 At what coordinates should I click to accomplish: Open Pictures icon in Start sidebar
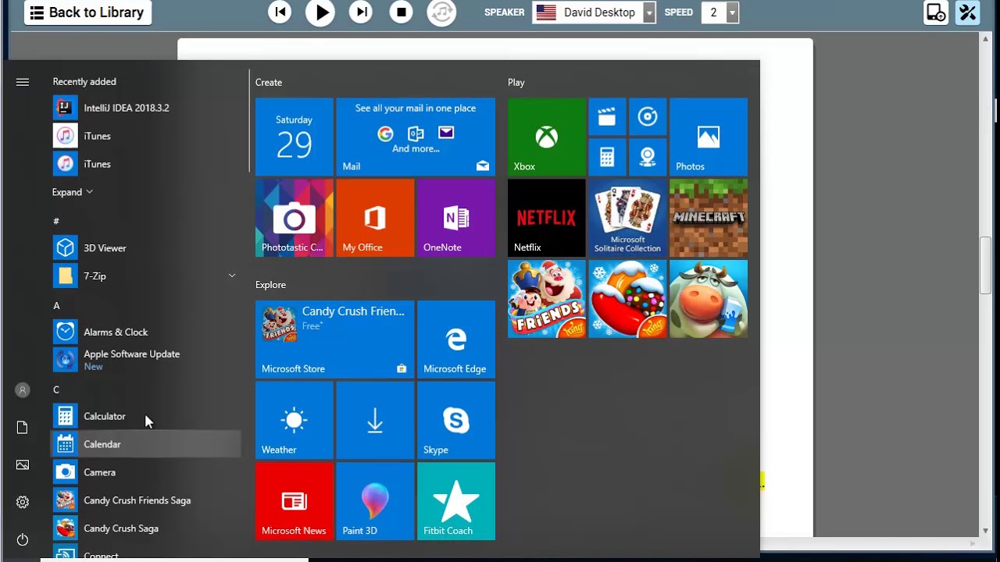point(23,464)
